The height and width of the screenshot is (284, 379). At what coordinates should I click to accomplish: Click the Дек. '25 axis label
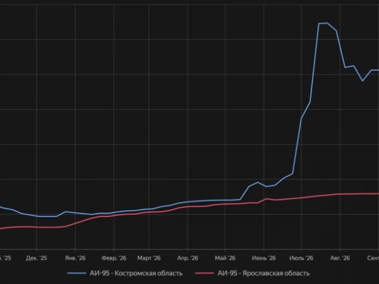coord(37,258)
